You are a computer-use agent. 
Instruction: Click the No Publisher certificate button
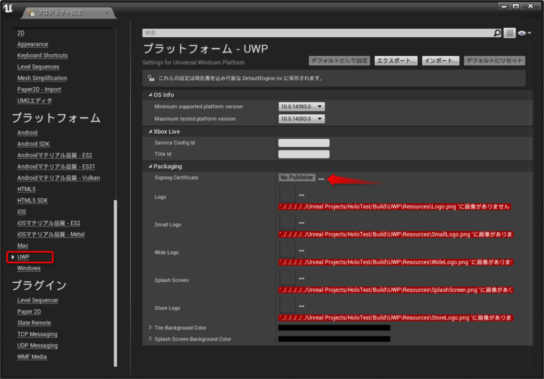[297, 178]
